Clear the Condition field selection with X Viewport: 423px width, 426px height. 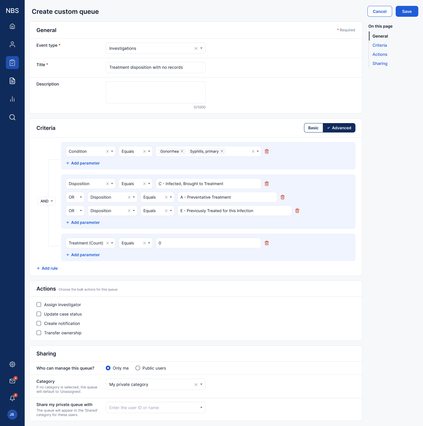coord(108,151)
